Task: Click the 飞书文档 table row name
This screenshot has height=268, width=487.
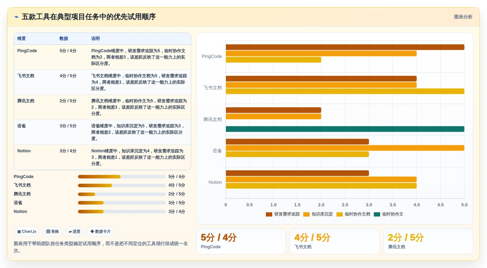Action: coord(26,76)
